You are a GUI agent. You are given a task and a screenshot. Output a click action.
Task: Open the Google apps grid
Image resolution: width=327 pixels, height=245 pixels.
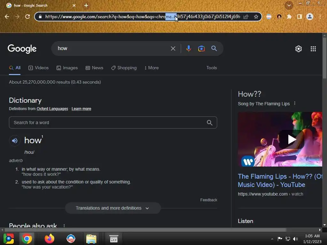click(x=313, y=49)
